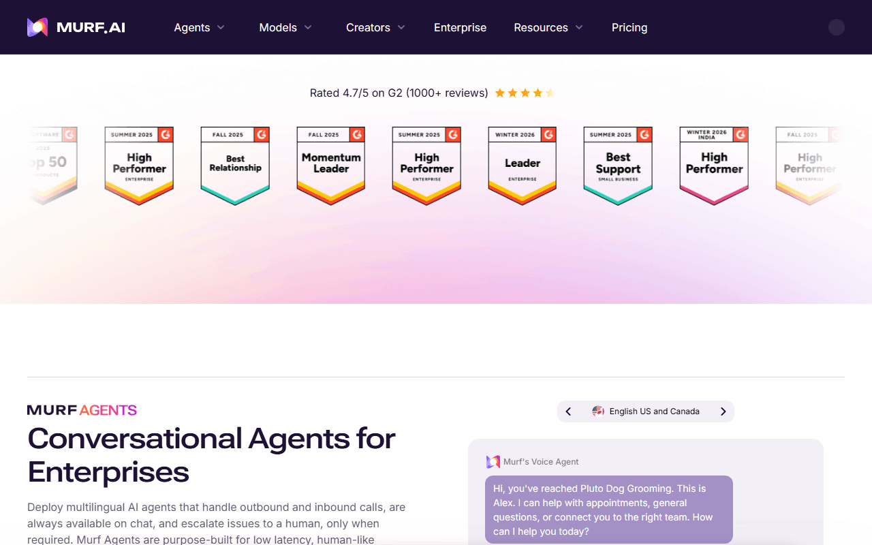The height and width of the screenshot is (545, 872).
Task: Select the Fall 2025 Best Relationship badge
Action: 235,166
